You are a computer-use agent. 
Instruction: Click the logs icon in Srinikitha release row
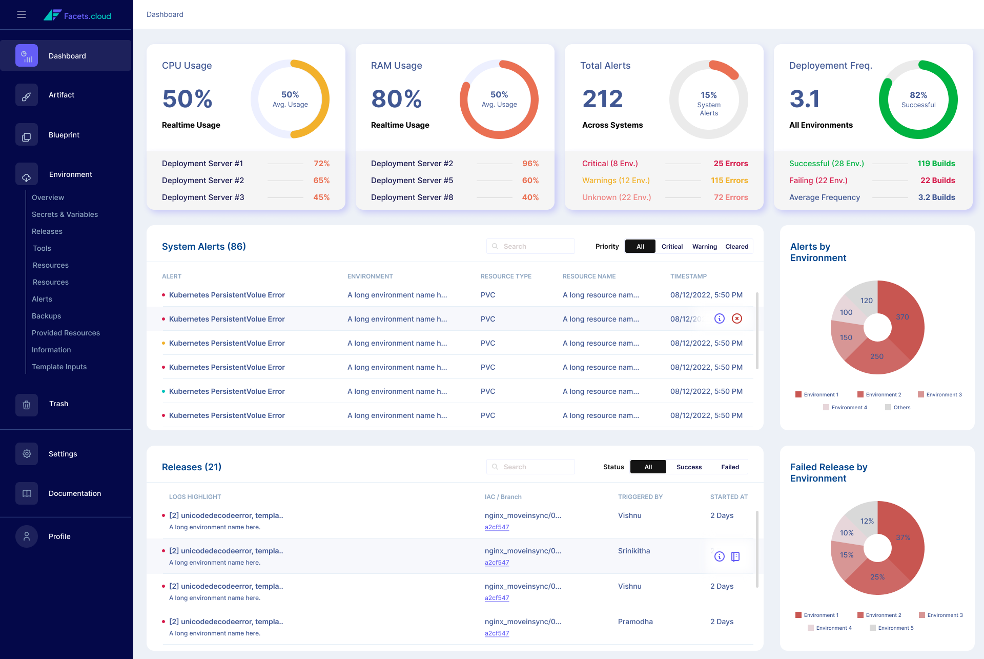[x=735, y=556]
